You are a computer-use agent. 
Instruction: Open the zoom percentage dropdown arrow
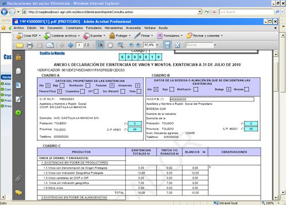pyautogui.click(x=157, y=45)
